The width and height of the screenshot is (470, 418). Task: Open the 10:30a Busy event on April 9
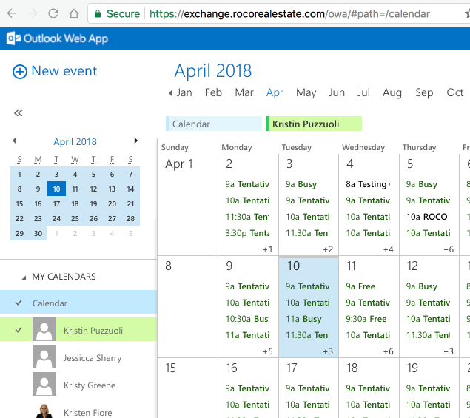coord(248,319)
